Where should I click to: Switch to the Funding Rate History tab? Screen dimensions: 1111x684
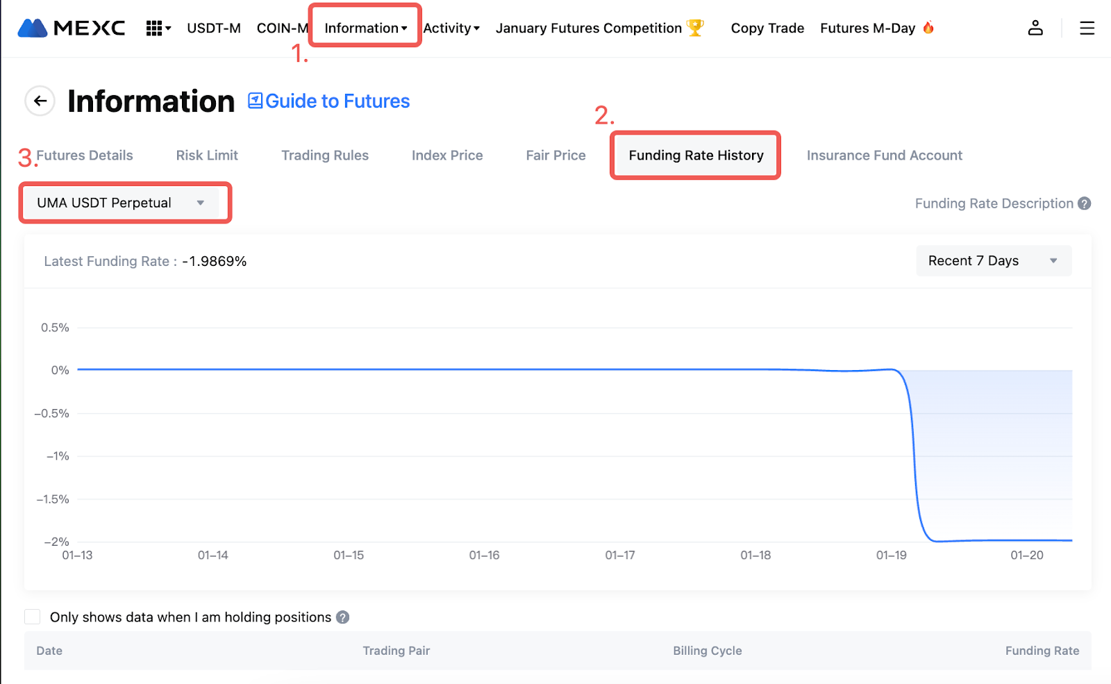coord(696,156)
